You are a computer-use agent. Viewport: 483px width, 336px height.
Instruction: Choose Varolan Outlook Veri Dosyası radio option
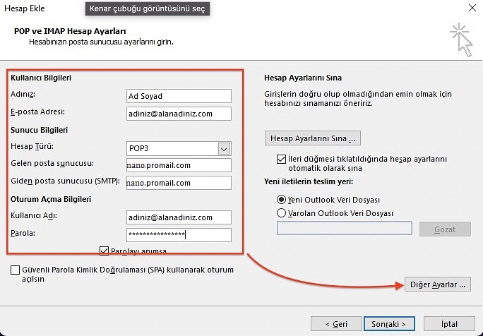pos(282,212)
